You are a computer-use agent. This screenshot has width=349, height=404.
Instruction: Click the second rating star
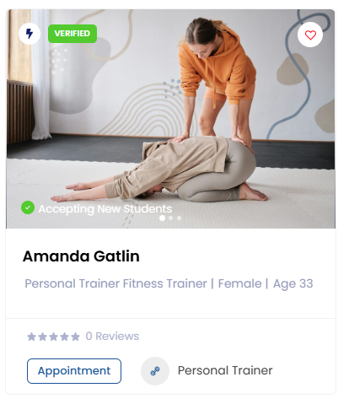42,337
